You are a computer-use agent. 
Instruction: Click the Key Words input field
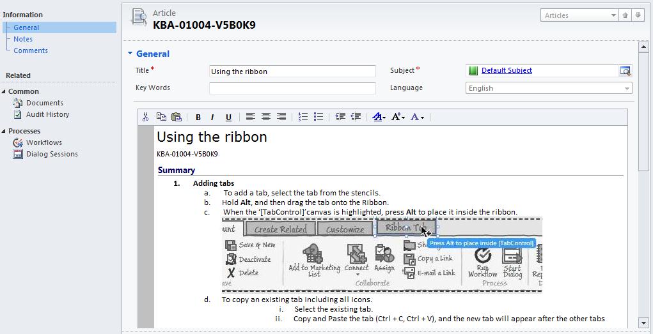coord(292,88)
